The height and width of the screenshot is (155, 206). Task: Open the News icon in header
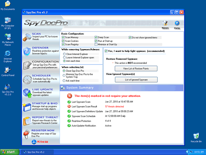pyautogui.click(x=165, y=24)
